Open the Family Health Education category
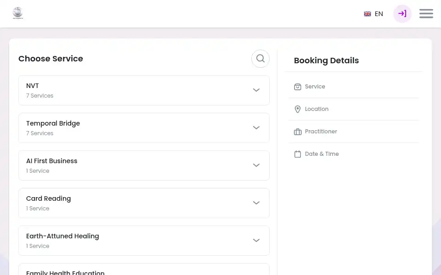Screen dimensions: 441x275 click(x=144, y=269)
